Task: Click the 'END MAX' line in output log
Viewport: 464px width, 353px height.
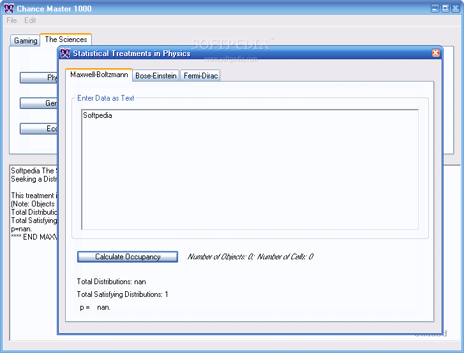Action: pos(34,237)
